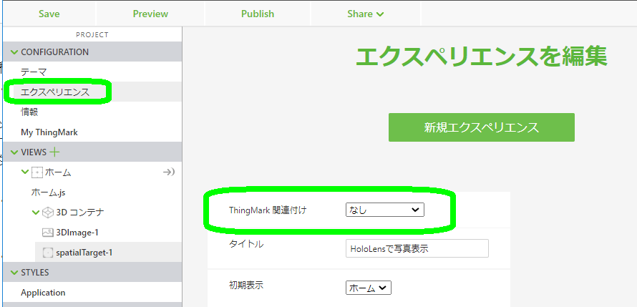This screenshot has width=637, height=307.
Task: Collapse the 3D コンテナ chevron
Action: (x=36, y=212)
